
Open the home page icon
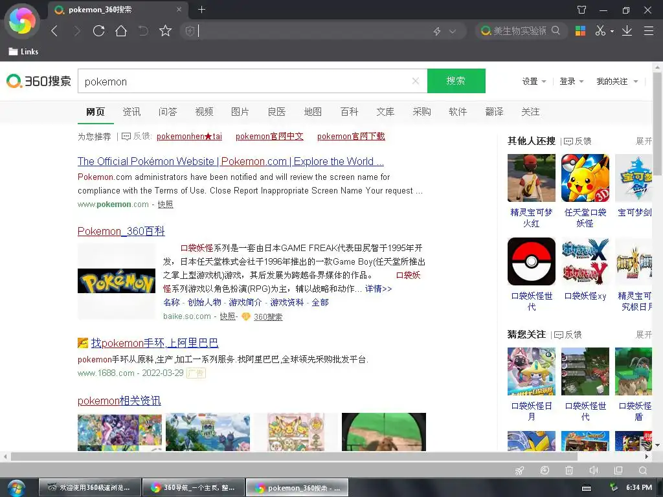click(121, 31)
